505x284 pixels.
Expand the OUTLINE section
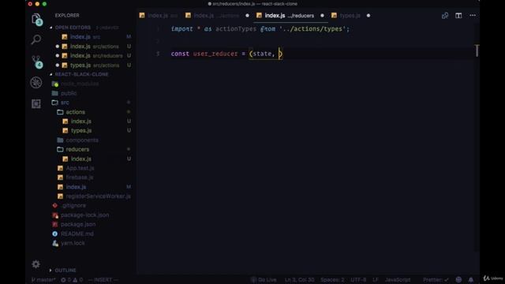coord(65,270)
